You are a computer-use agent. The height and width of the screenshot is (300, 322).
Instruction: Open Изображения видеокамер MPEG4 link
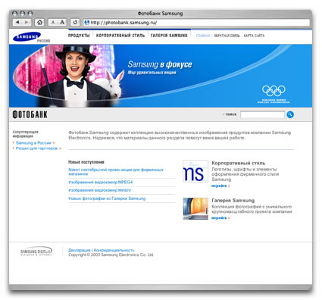pyautogui.click(x=101, y=182)
